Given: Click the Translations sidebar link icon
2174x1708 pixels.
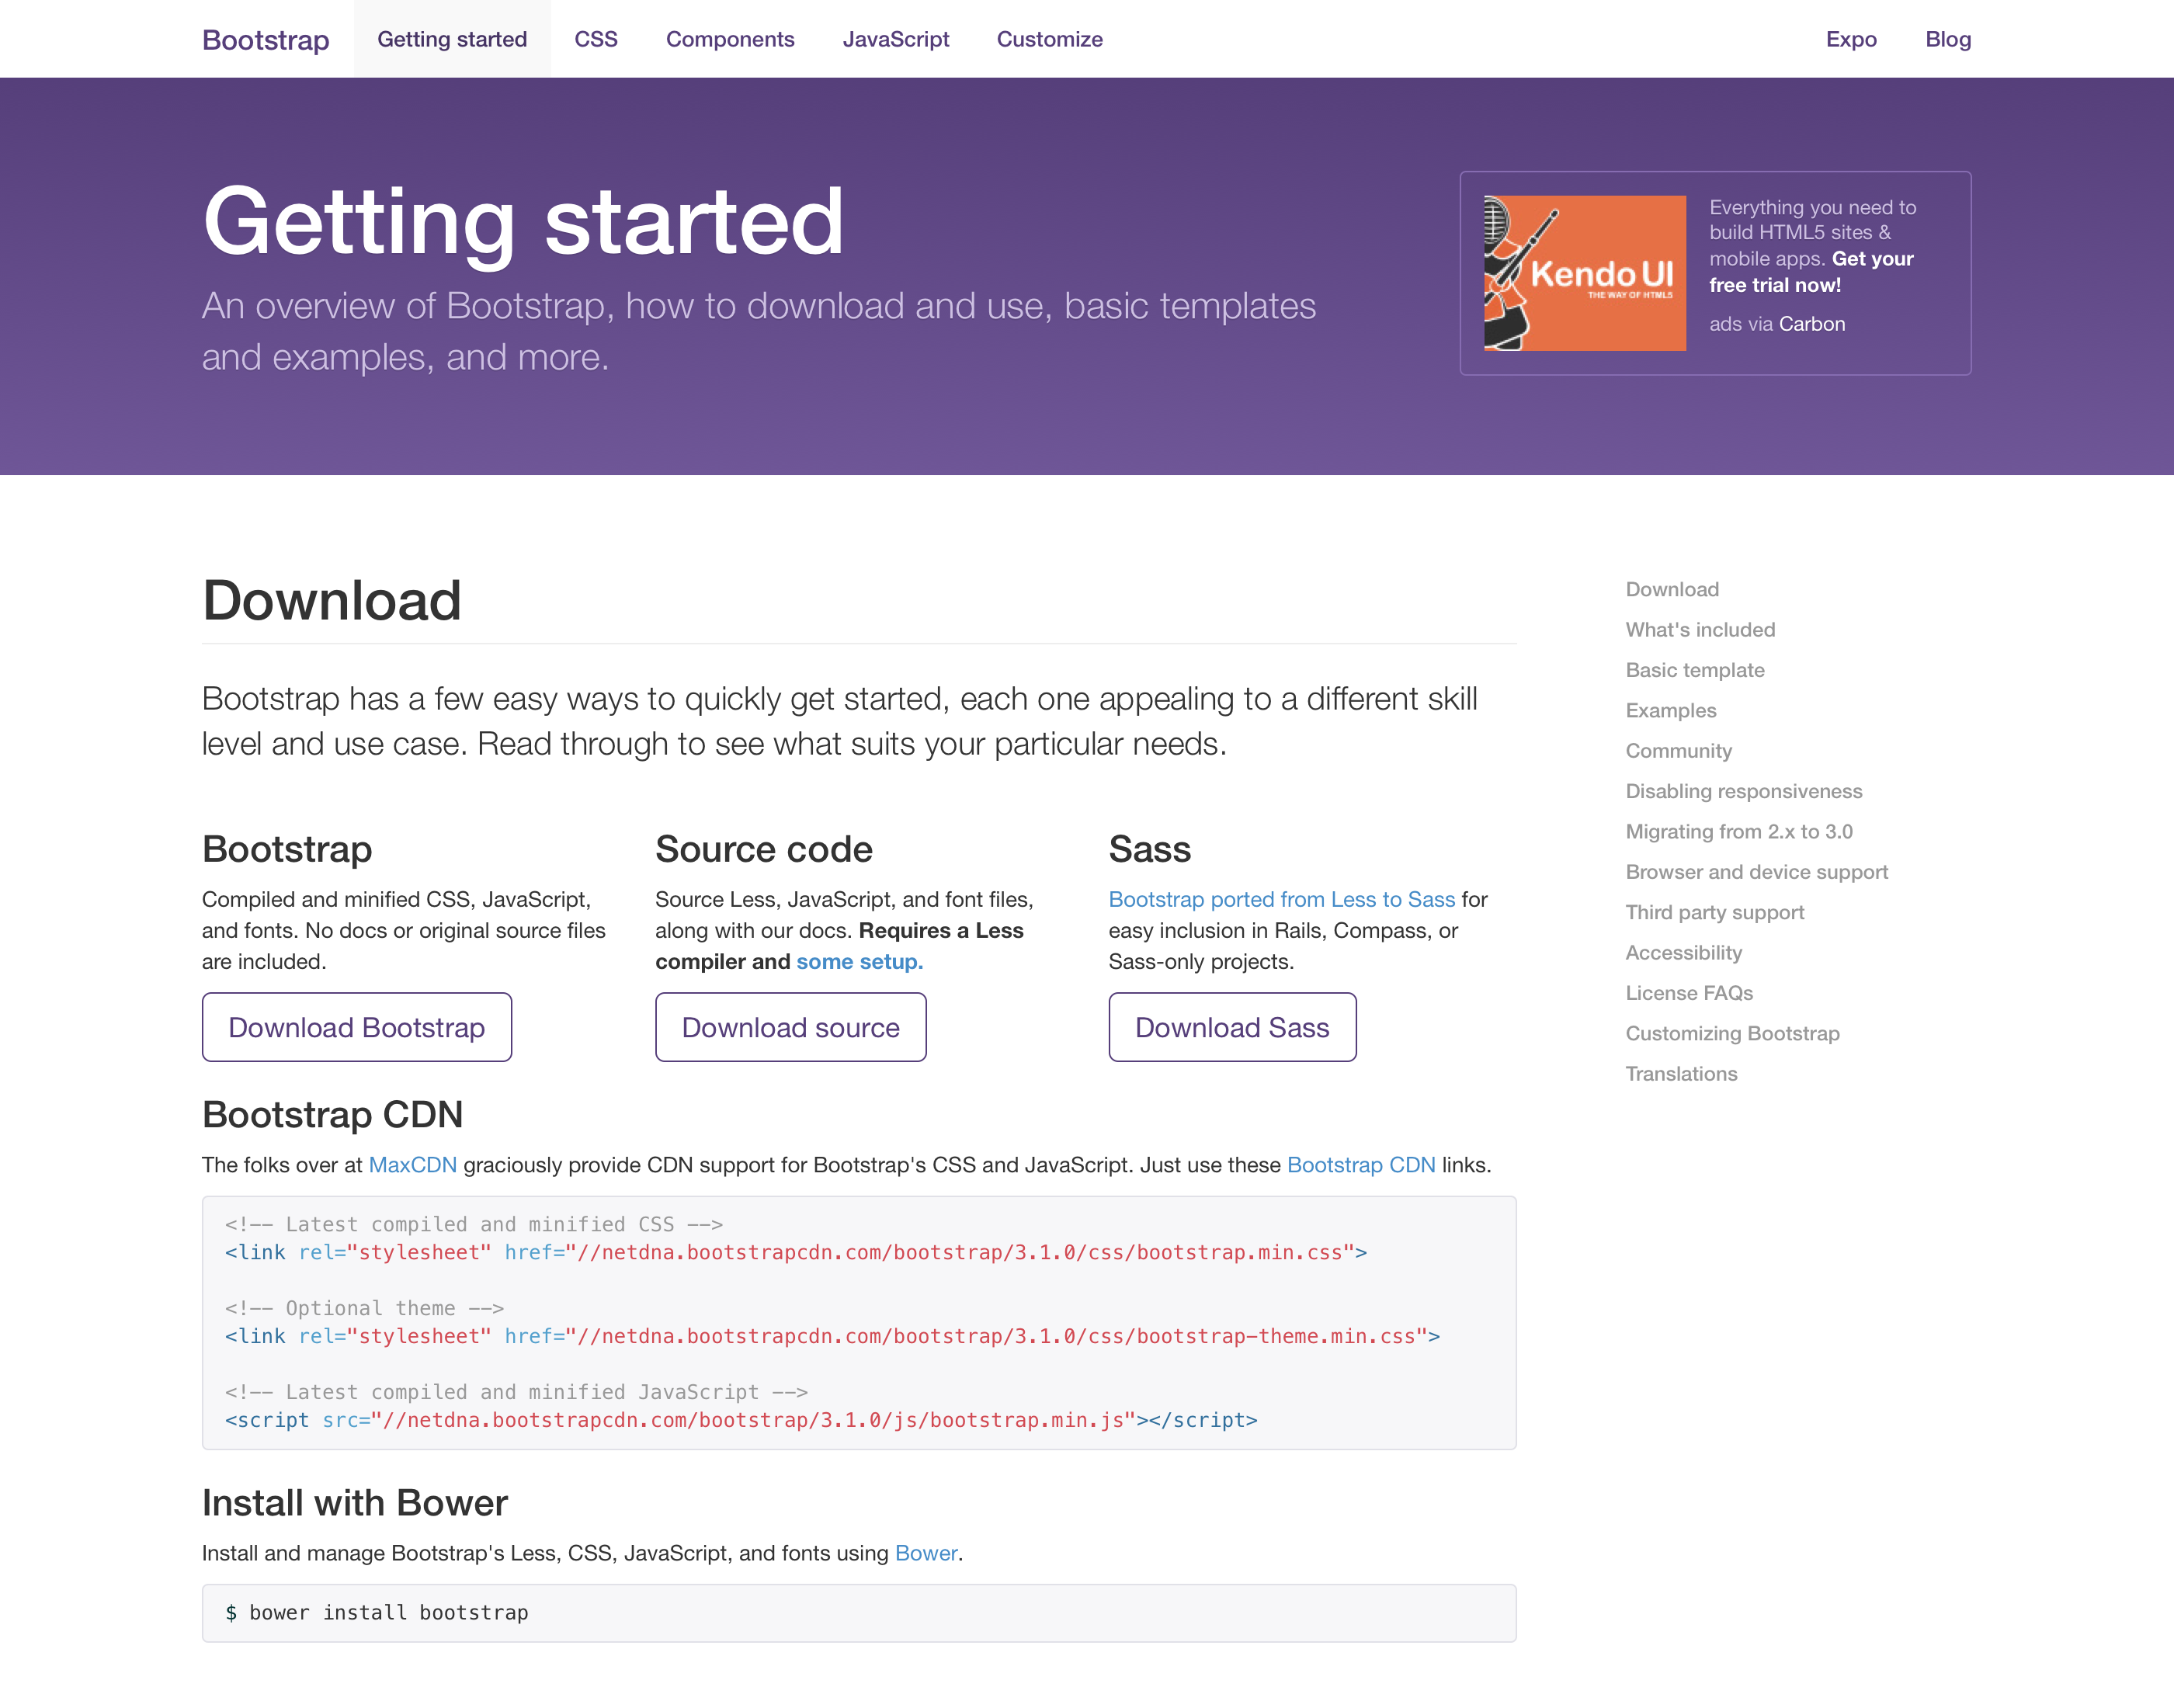Looking at the screenshot, I should (1680, 1073).
